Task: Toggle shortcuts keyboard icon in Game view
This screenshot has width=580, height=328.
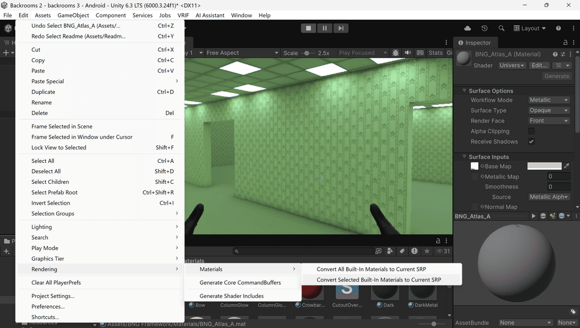Action: (420, 53)
